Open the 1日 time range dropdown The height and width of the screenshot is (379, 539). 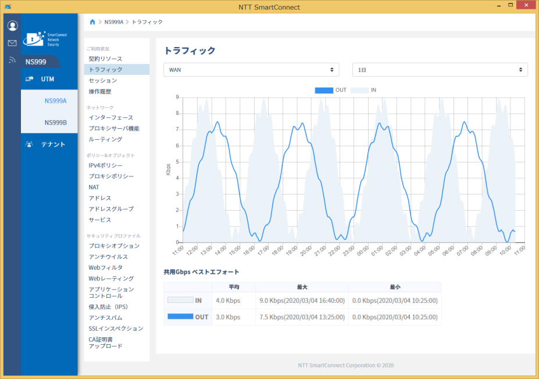point(440,70)
